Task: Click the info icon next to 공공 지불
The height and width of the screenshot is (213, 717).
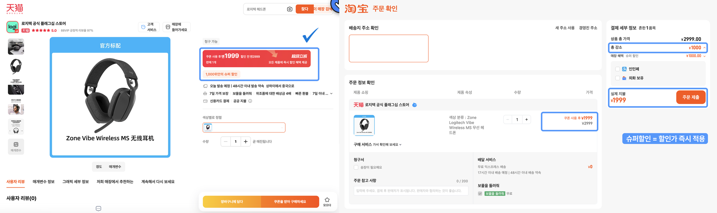Action: pos(250,101)
